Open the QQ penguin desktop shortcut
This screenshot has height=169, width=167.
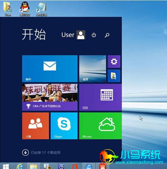tap(25, 9)
